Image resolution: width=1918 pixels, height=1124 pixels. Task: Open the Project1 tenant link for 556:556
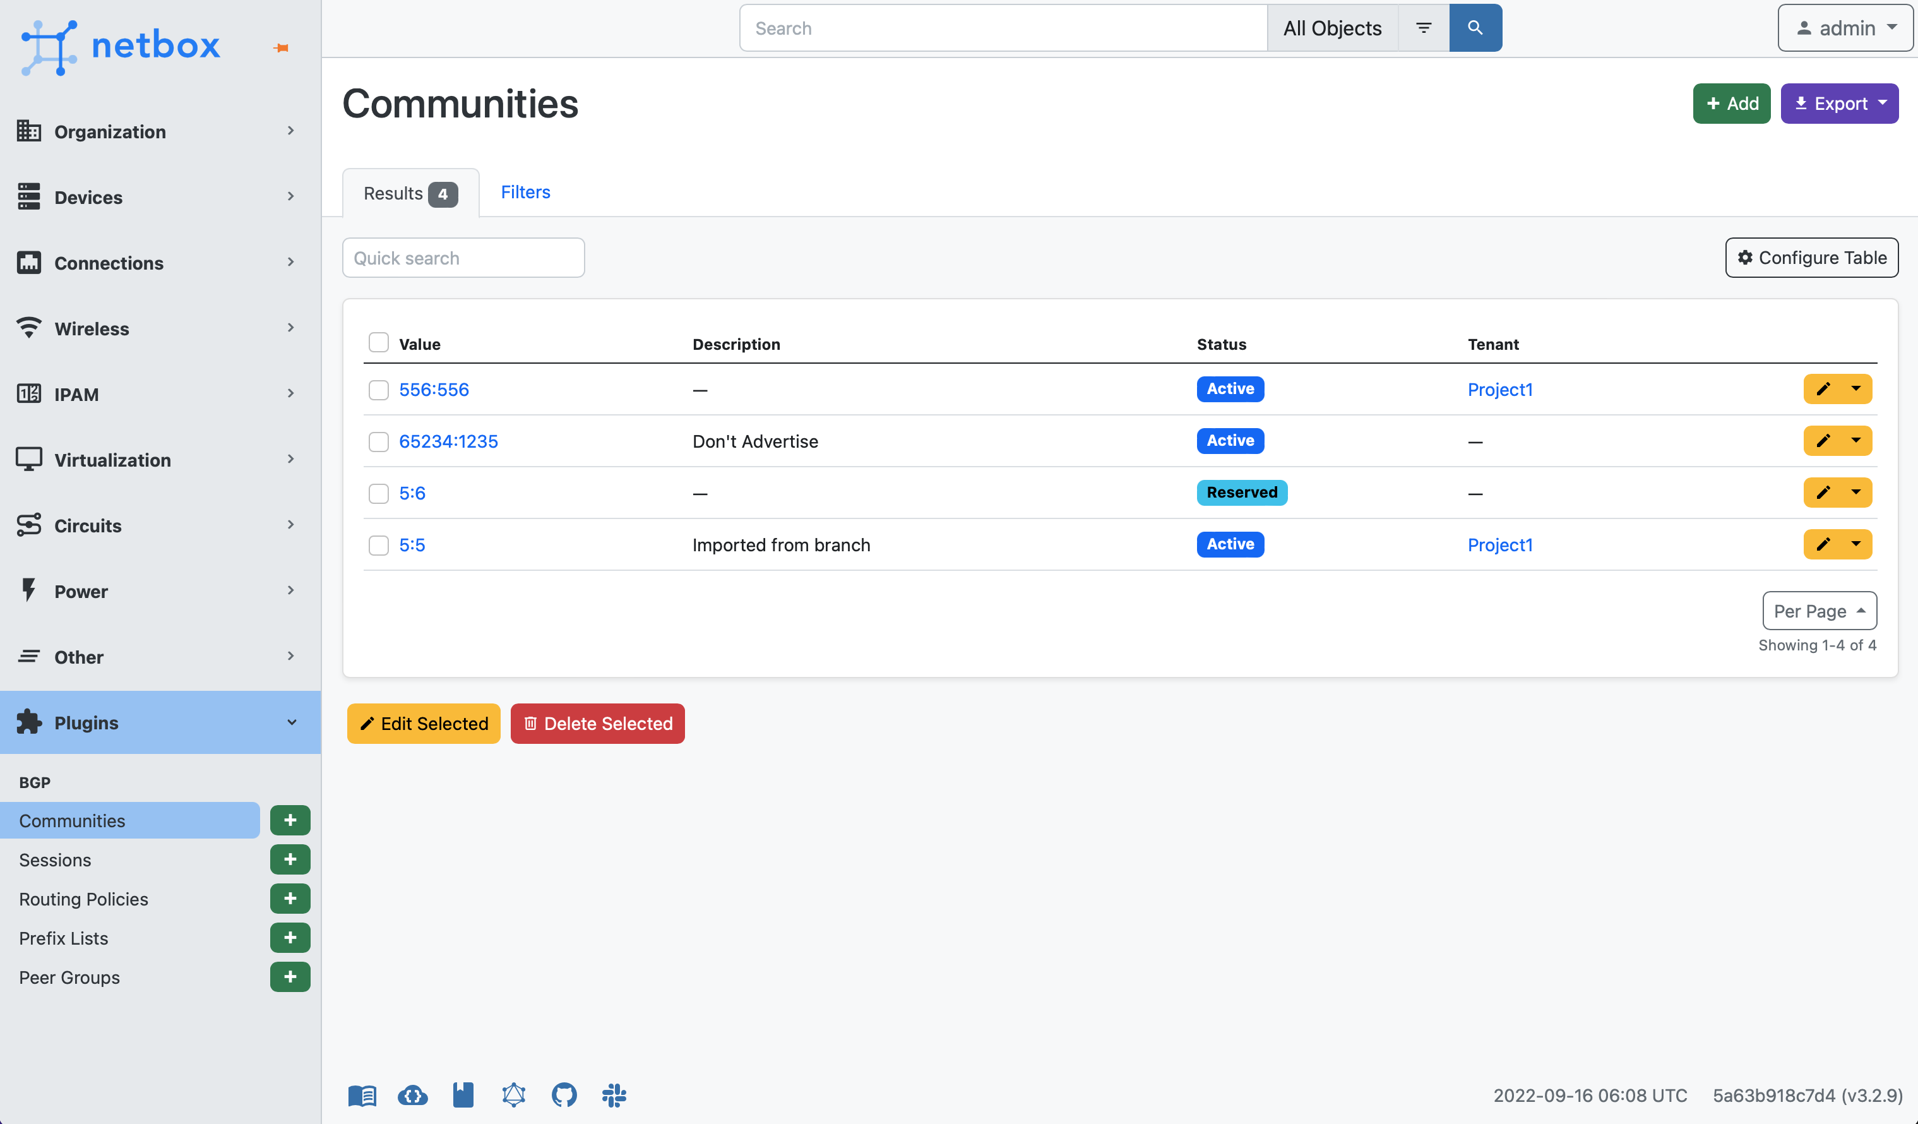1499,389
